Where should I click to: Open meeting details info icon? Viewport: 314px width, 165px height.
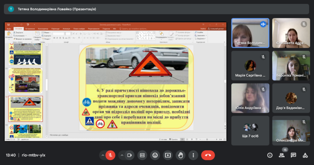pyautogui.click(x=270, y=155)
